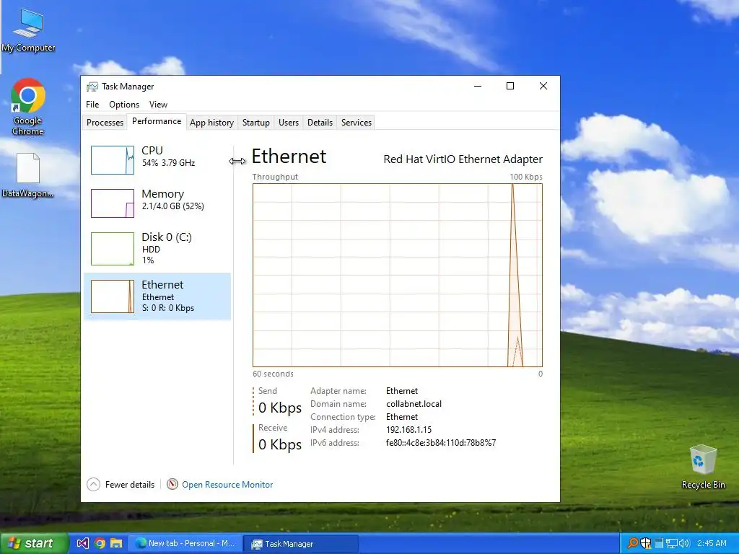
Task: Open the View menu
Action: click(158, 105)
